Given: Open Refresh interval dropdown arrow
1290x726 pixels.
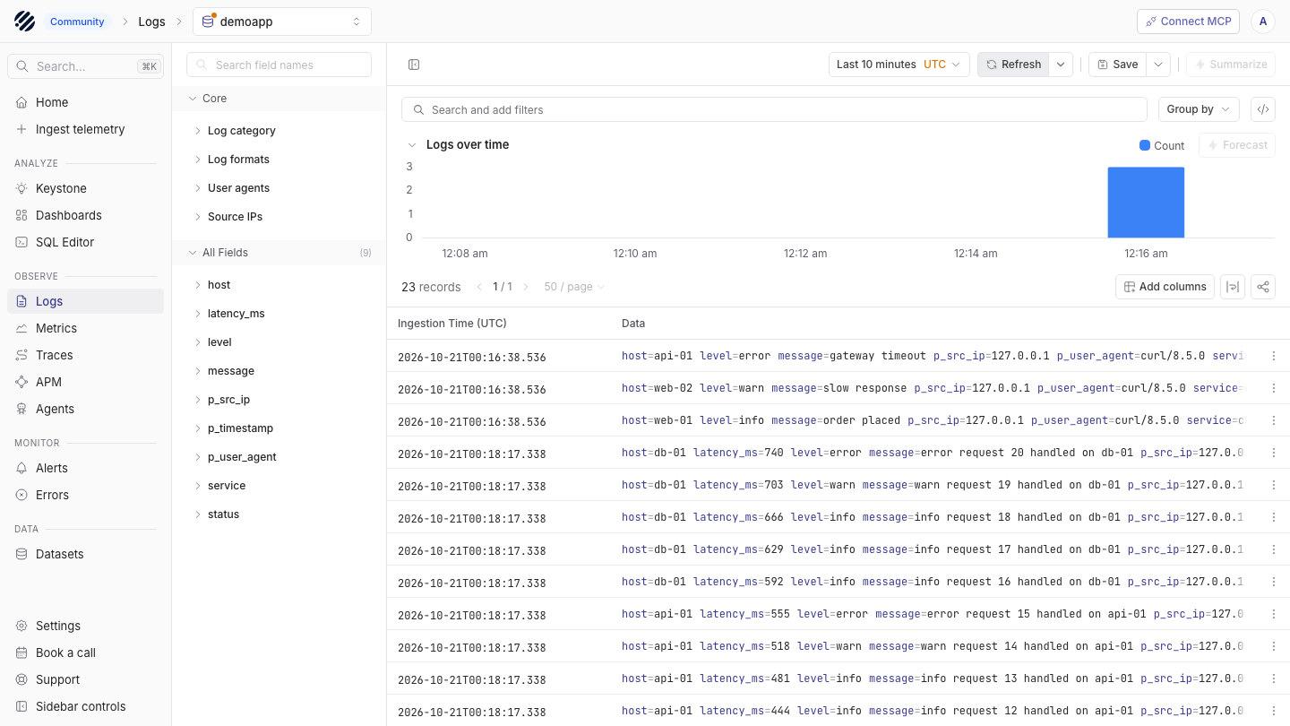Looking at the screenshot, I should tap(1061, 65).
